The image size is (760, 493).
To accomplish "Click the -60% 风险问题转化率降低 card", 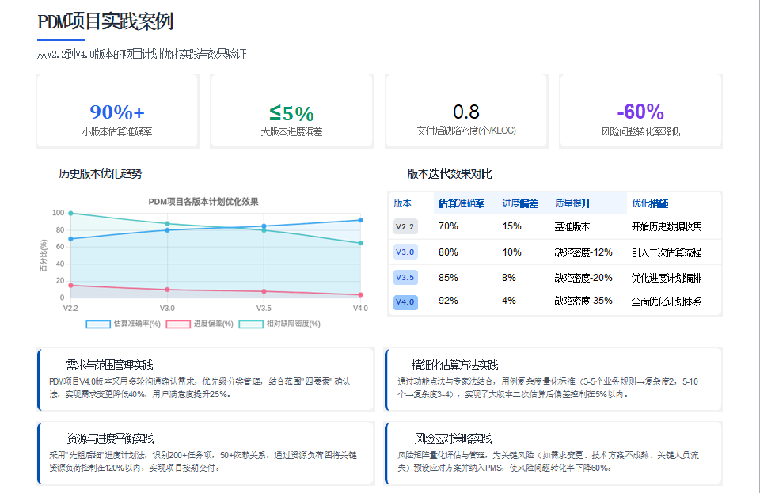I will pos(640,110).
